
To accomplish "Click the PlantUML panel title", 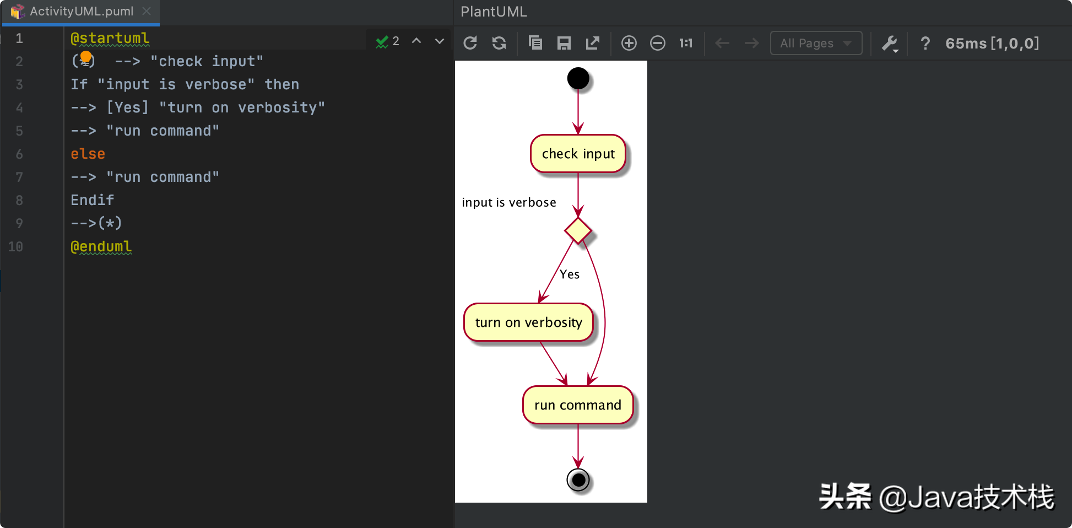I will 494,12.
